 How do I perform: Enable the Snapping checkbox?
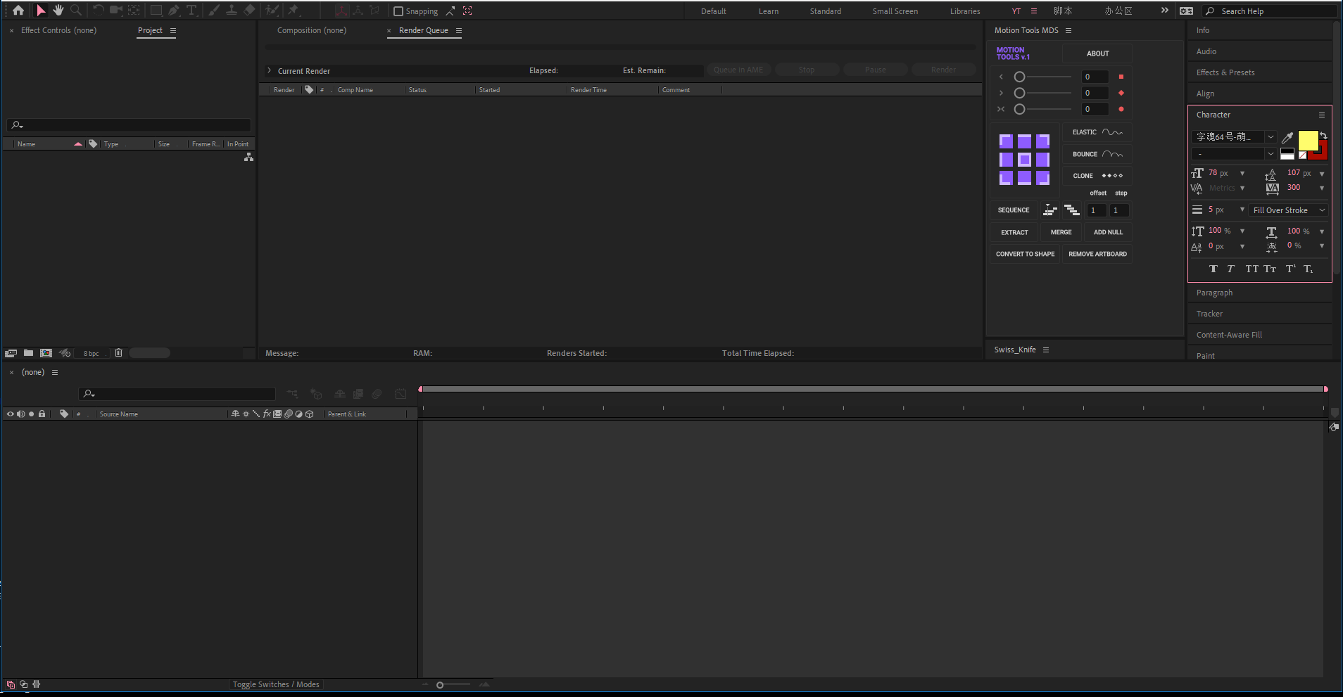click(x=398, y=11)
